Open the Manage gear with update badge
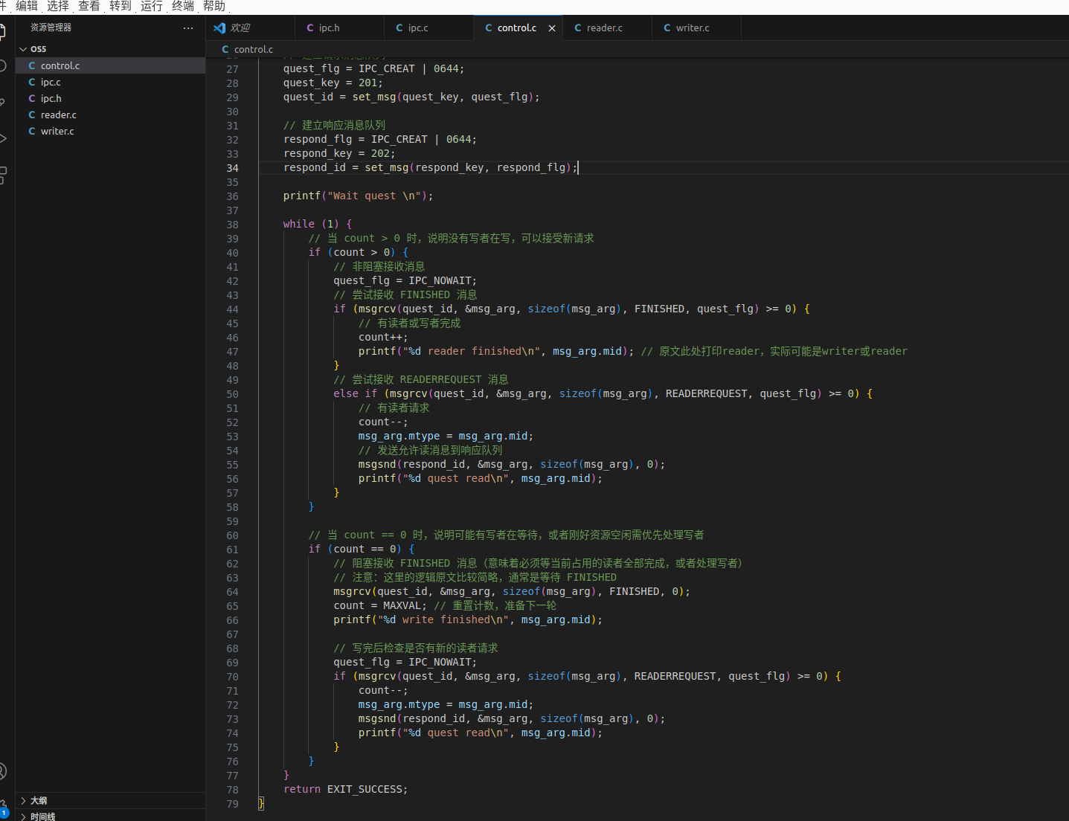 [x=2, y=807]
